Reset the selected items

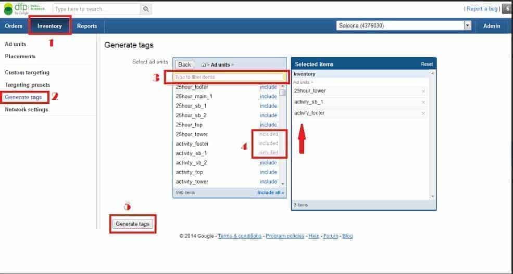point(427,64)
